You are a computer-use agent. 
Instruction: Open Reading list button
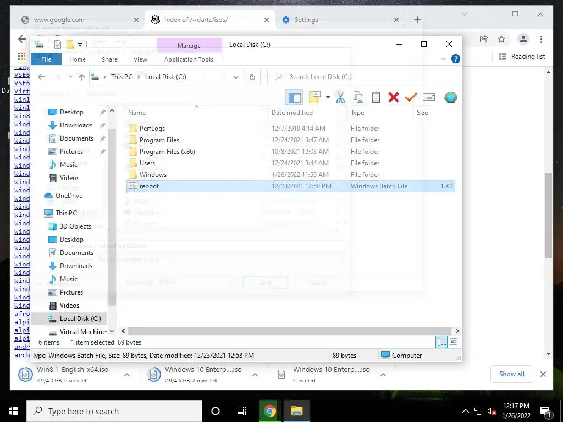(522, 57)
